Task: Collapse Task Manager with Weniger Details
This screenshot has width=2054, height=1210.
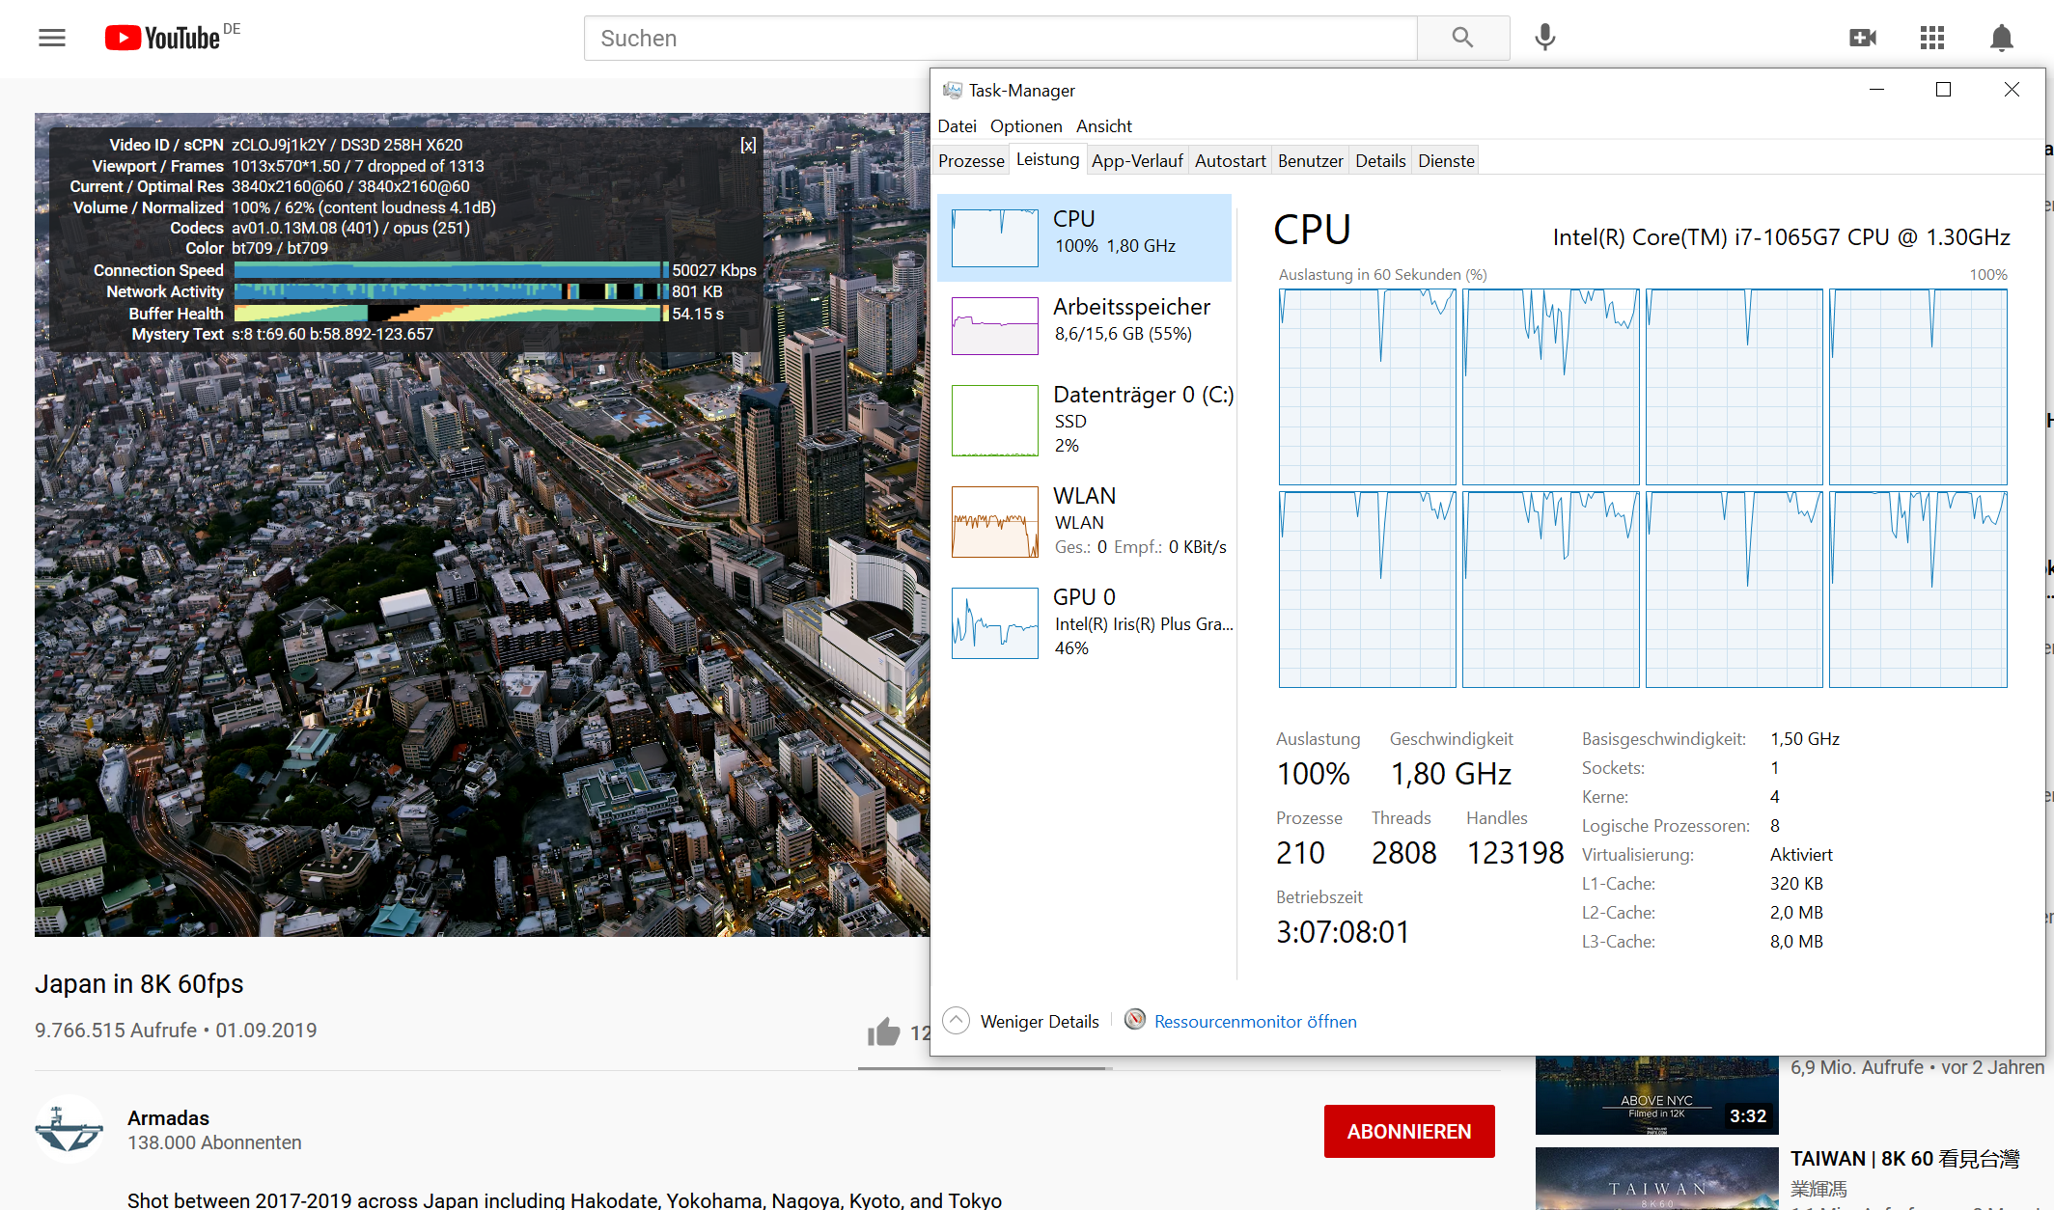Action: [x=1039, y=1021]
